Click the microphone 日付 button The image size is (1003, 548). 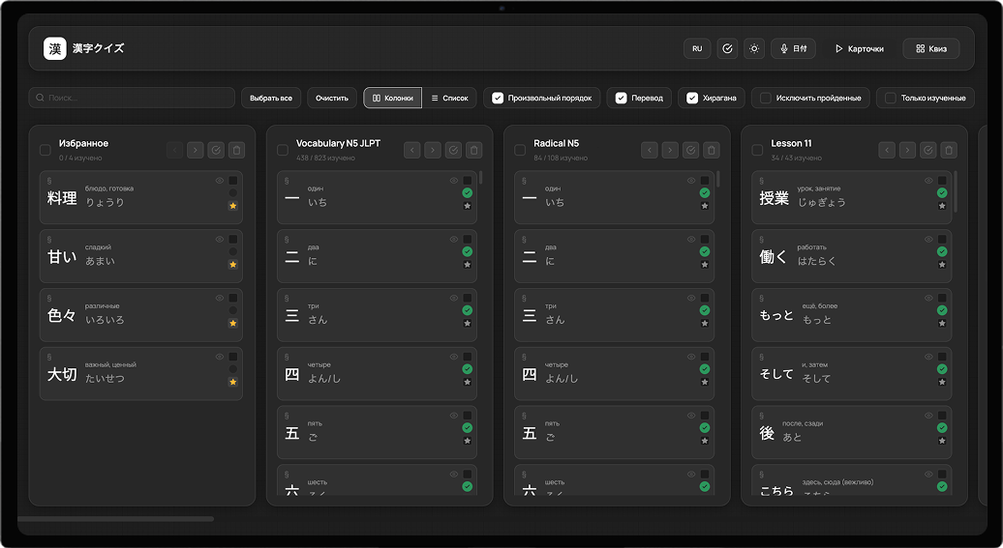pos(793,48)
